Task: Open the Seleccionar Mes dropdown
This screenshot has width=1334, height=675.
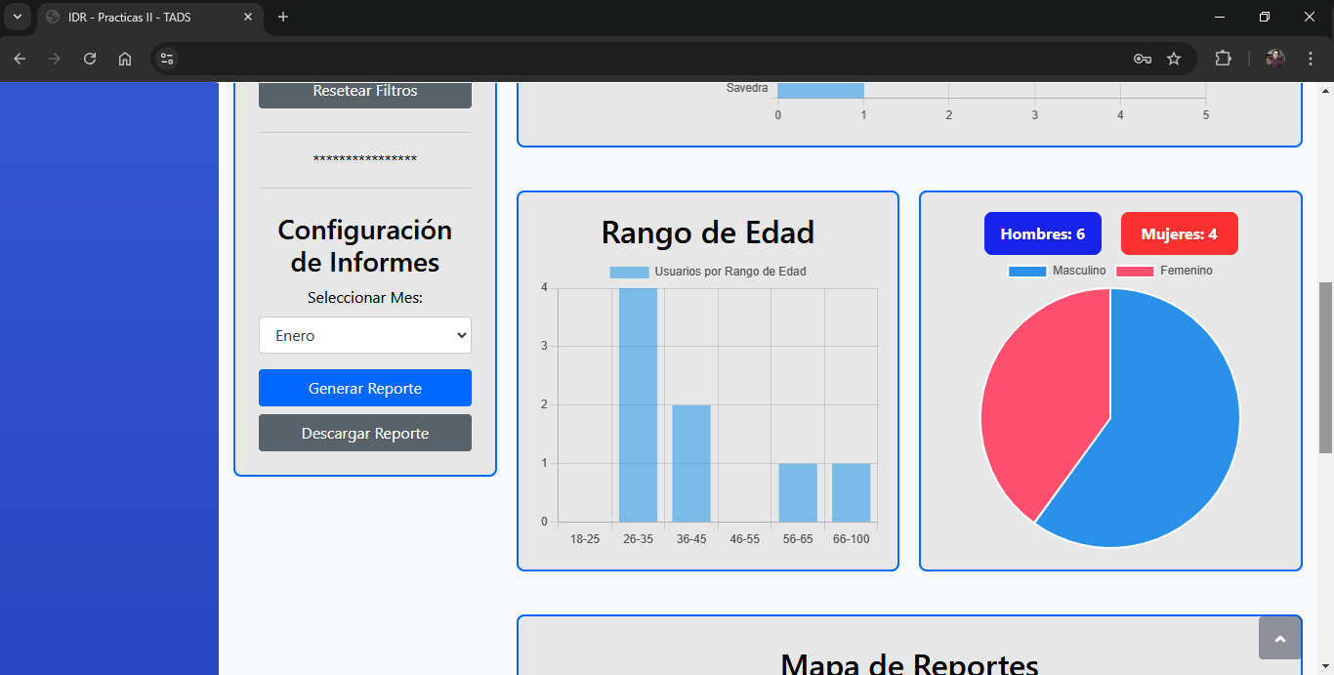Action: pyautogui.click(x=365, y=335)
